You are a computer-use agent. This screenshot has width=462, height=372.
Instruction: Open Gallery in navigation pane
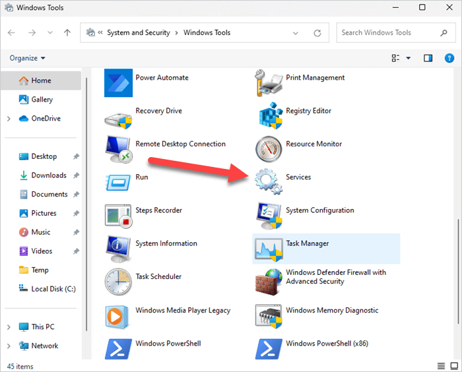(41, 100)
